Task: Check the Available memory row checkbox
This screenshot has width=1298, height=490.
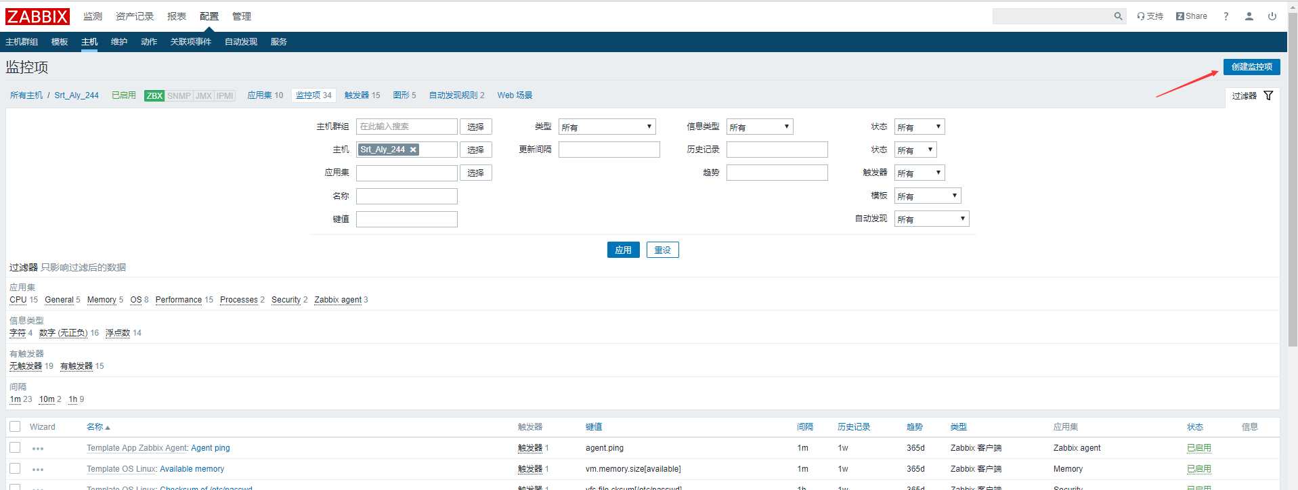Action: coord(15,468)
